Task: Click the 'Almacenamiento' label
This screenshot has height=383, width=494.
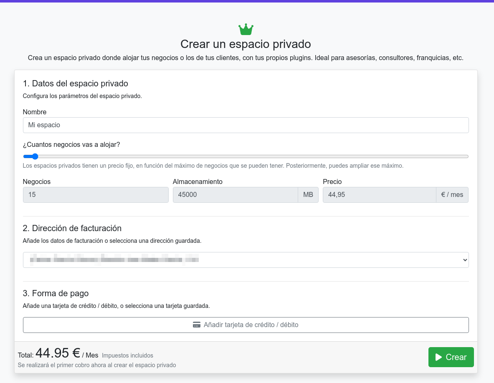Action: pos(198,181)
